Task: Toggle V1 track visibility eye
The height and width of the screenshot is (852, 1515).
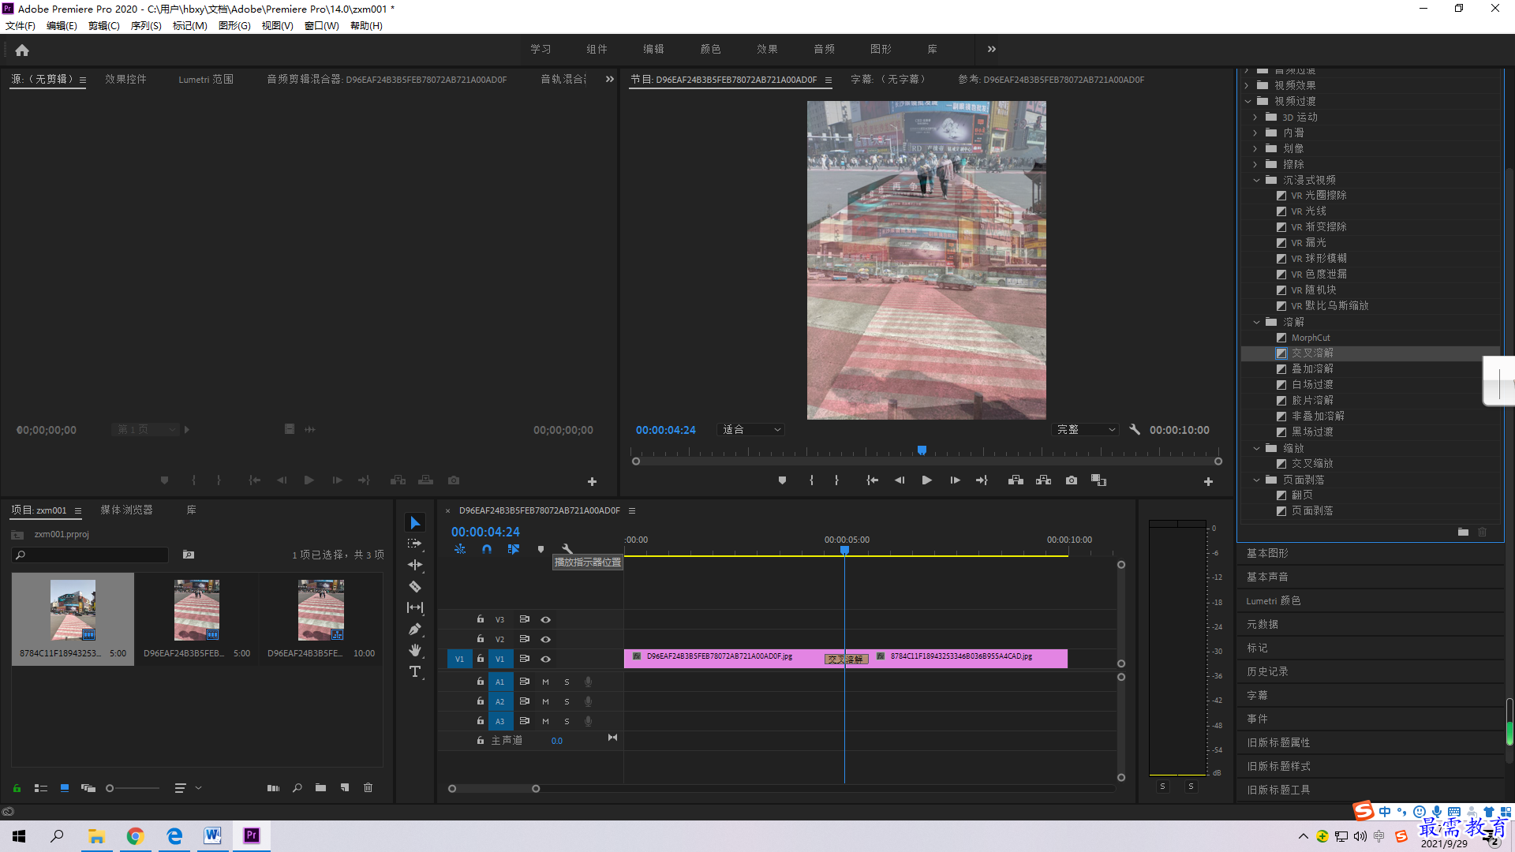Action: 545,660
